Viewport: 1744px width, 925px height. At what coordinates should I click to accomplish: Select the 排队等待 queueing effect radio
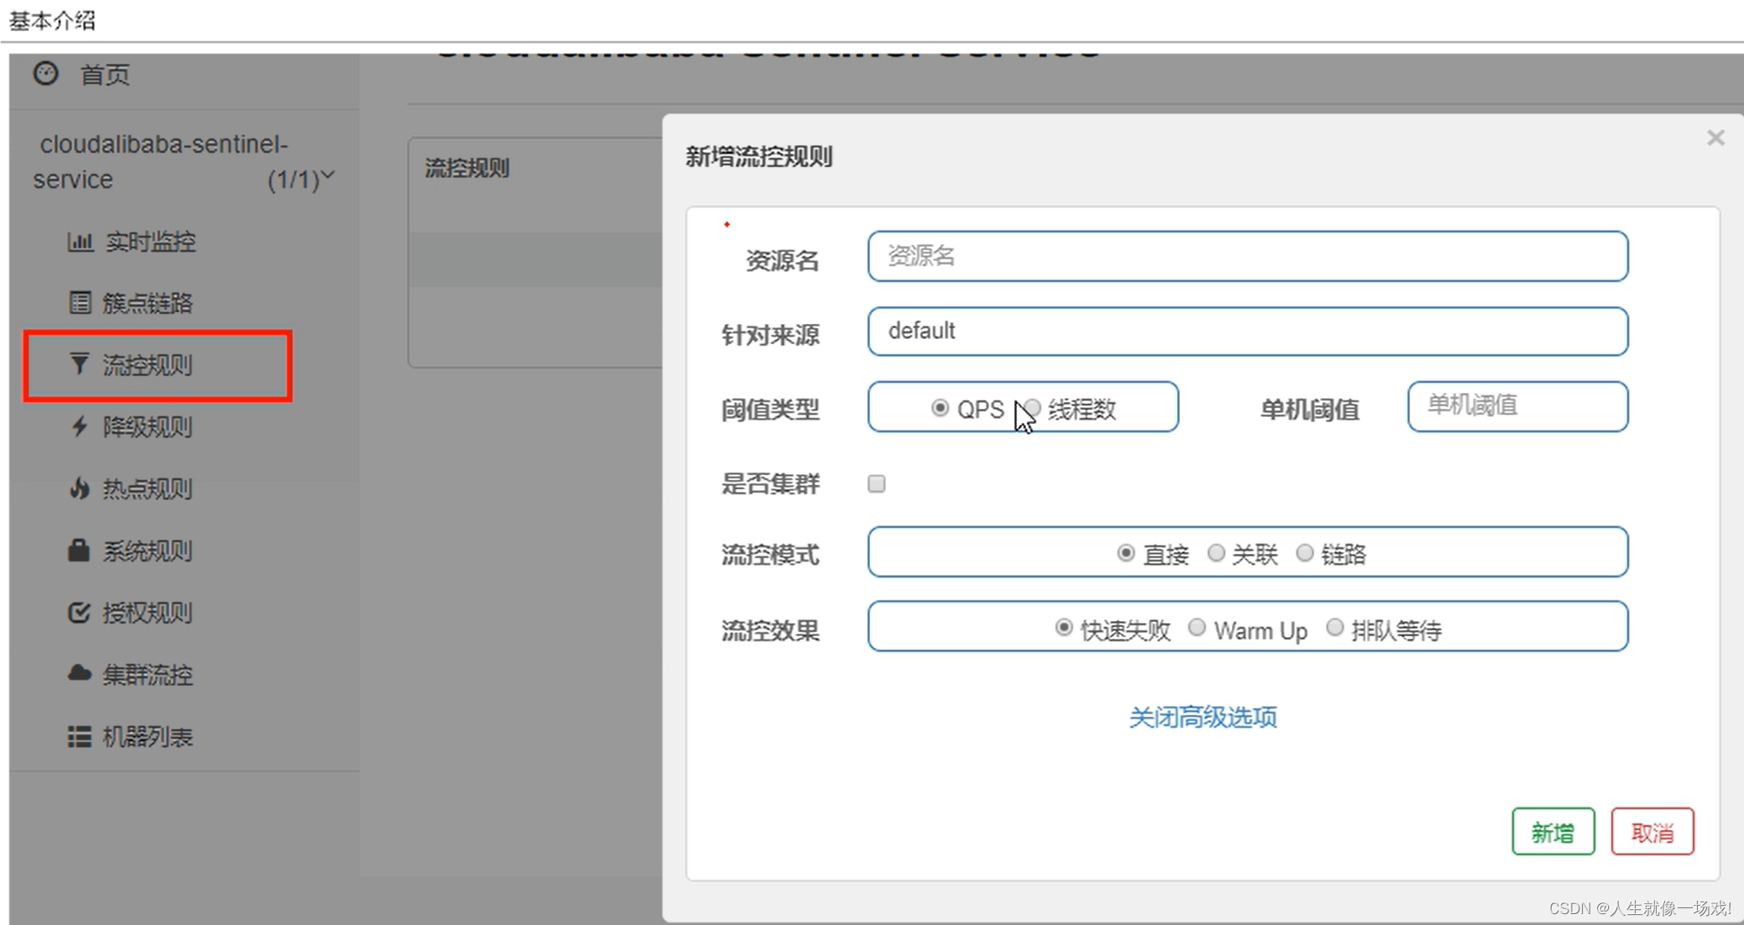(x=1334, y=628)
